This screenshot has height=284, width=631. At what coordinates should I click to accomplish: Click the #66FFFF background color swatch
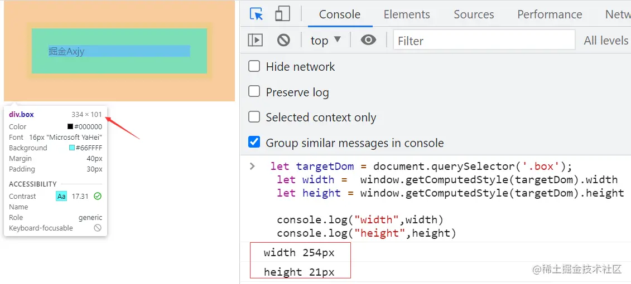point(72,148)
